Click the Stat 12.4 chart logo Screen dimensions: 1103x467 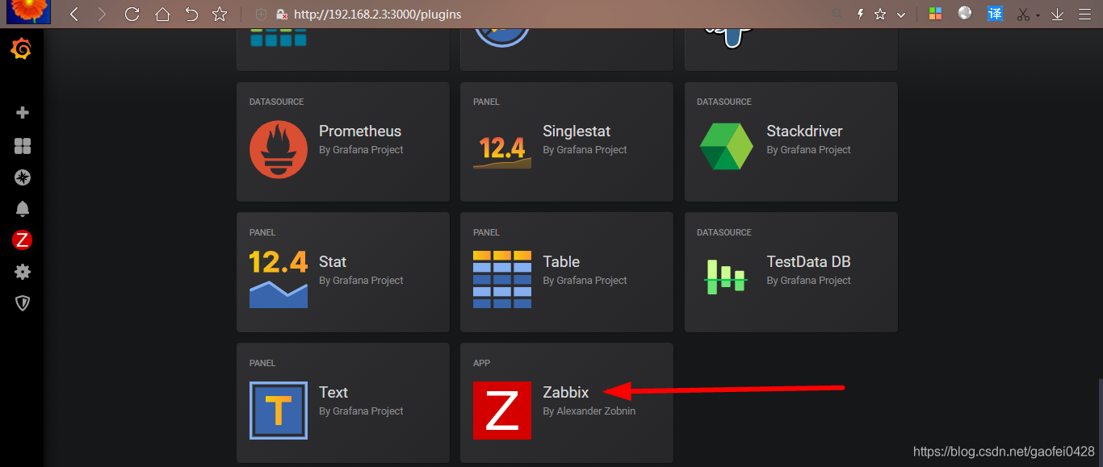(279, 279)
